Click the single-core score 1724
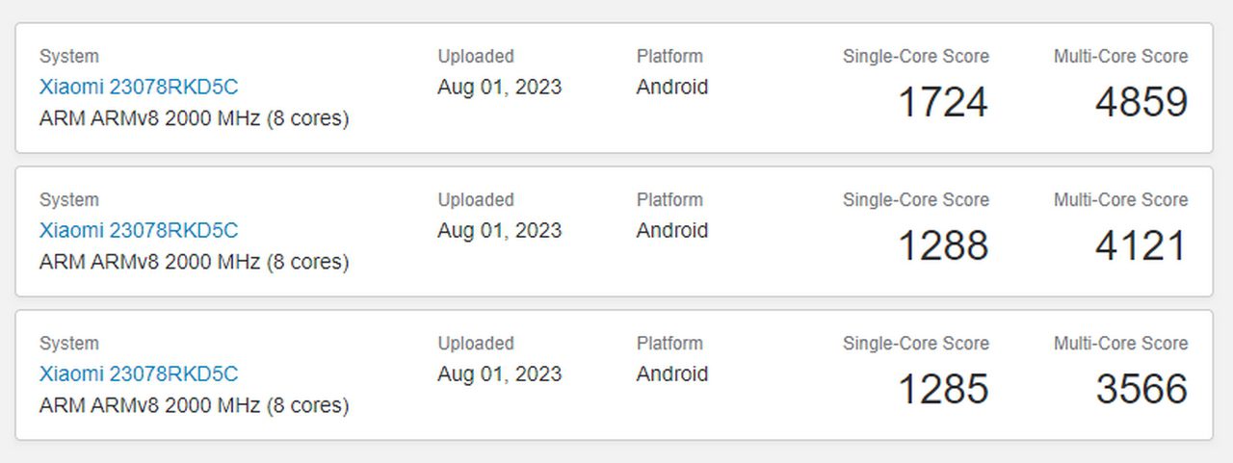Image resolution: width=1233 pixels, height=463 pixels. tap(942, 102)
